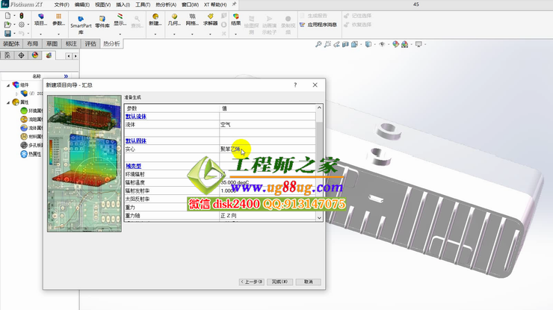
Task: Click the traffic light rebuild icon
Action: click(22, 16)
